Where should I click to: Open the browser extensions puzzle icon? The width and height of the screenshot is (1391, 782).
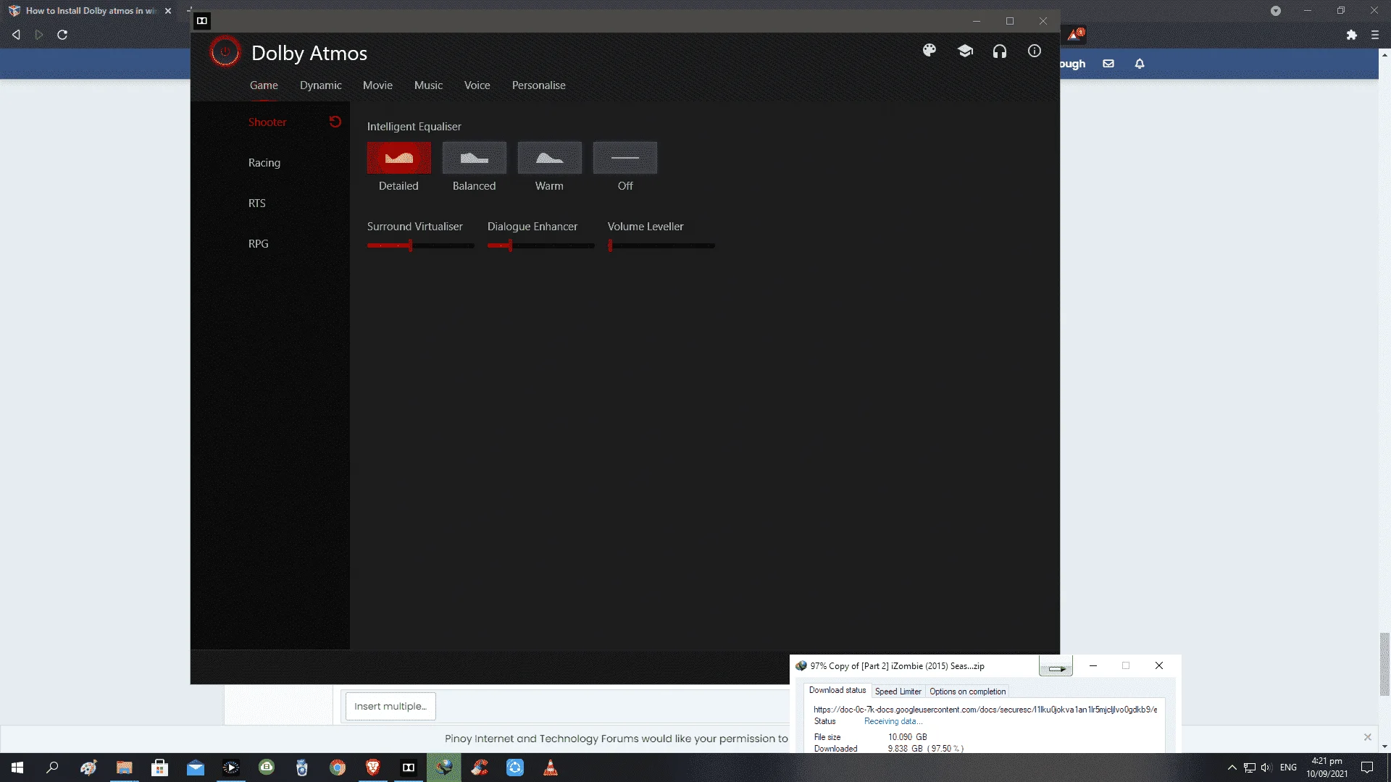click(x=1352, y=35)
